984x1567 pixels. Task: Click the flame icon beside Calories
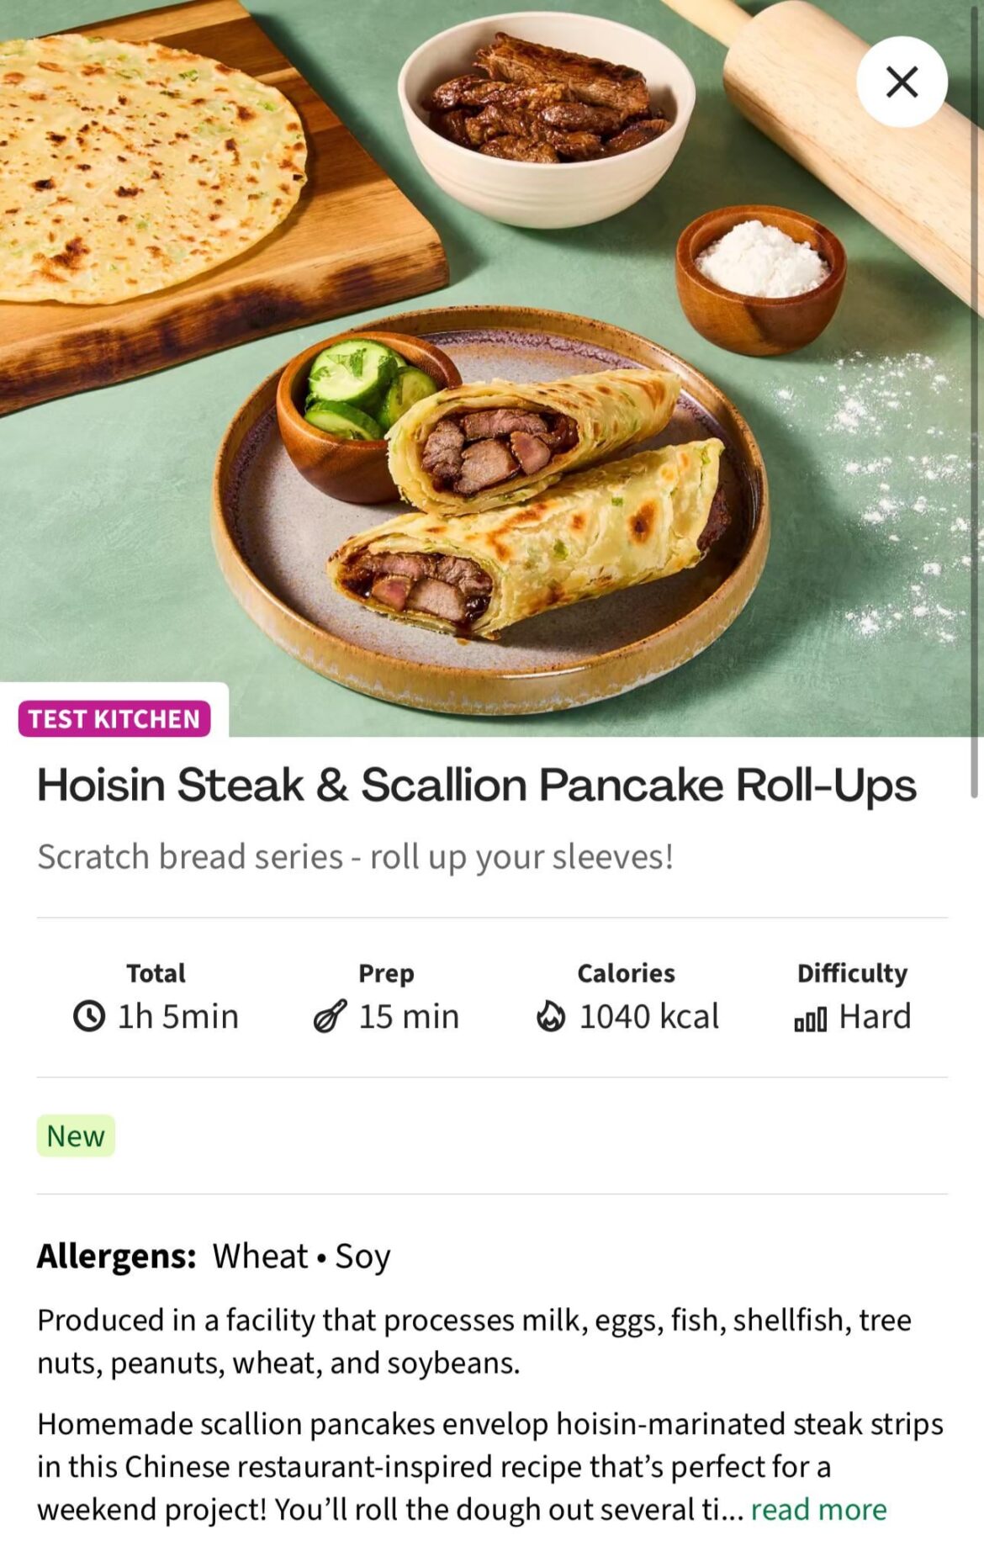point(553,1017)
